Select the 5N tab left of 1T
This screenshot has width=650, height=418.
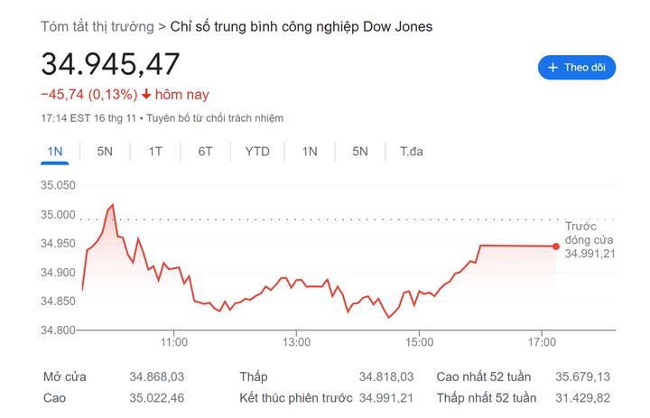(x=105, y=151)
